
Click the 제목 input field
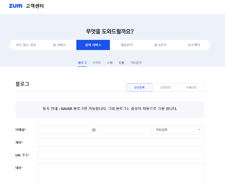(121, 142)
